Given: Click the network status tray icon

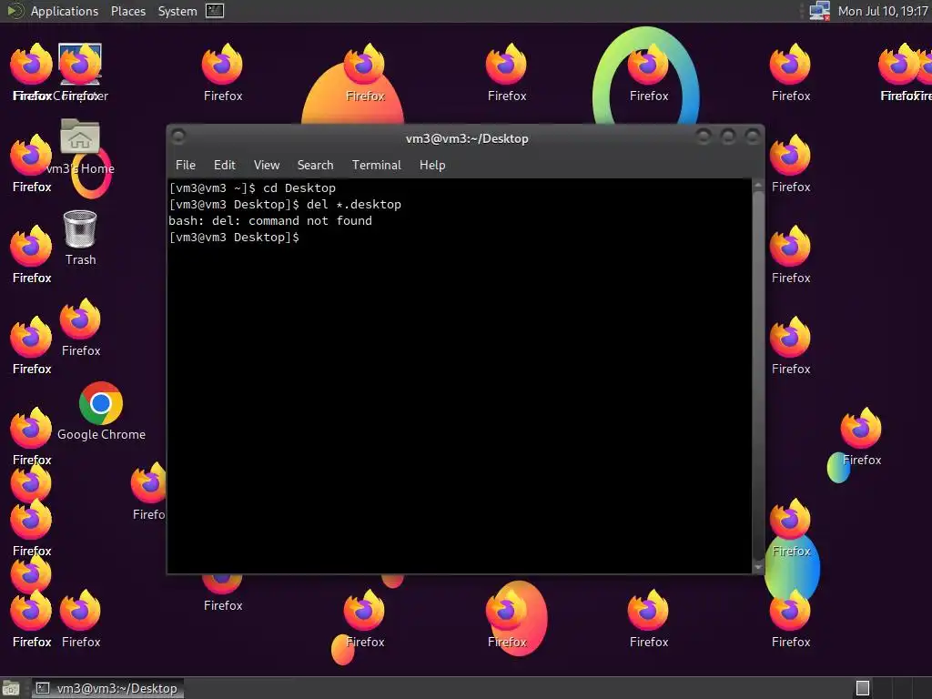Looking at the screenshot, I should (820, 11).
